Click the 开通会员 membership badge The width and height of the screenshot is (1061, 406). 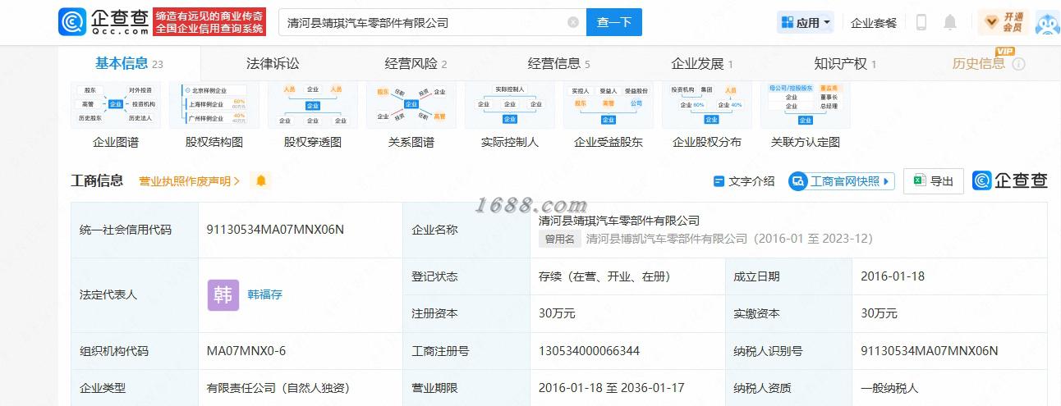click(1003, 22)
